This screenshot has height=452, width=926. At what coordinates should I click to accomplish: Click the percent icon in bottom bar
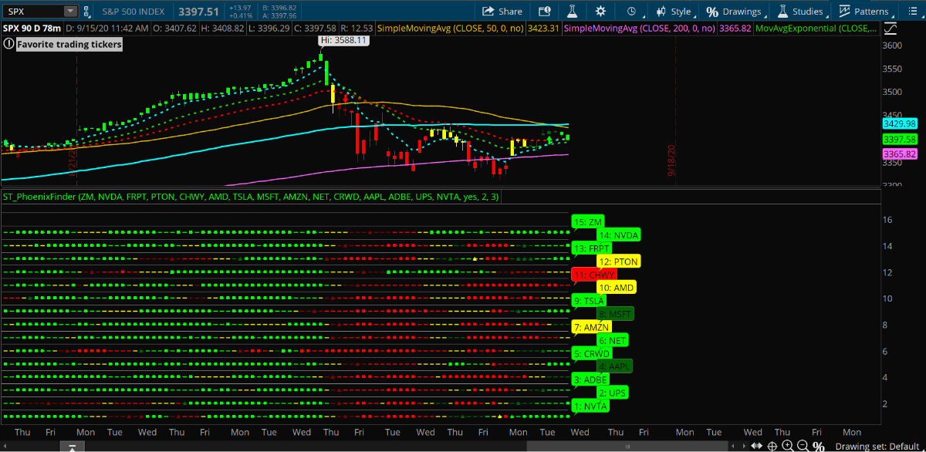pyautogui.click(x=818, y=446)
